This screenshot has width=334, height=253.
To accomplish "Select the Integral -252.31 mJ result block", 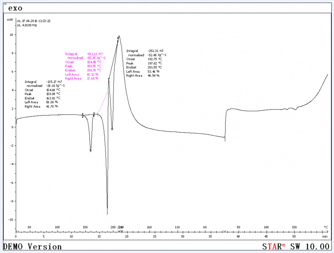I will click(146, 63).
